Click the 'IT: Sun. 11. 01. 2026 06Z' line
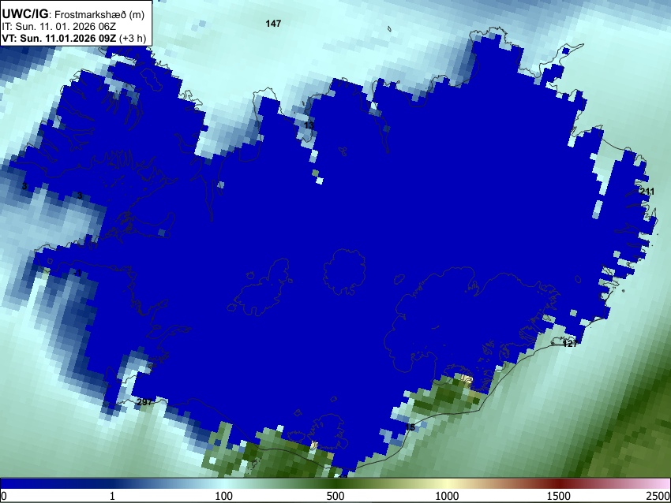The height and width of the screenshot is (503, 671). (58, 27)
